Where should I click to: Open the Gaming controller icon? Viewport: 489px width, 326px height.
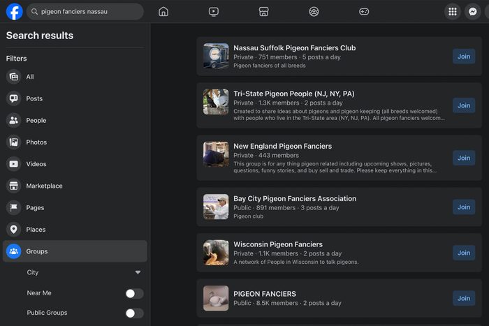(x=364, y=11)
